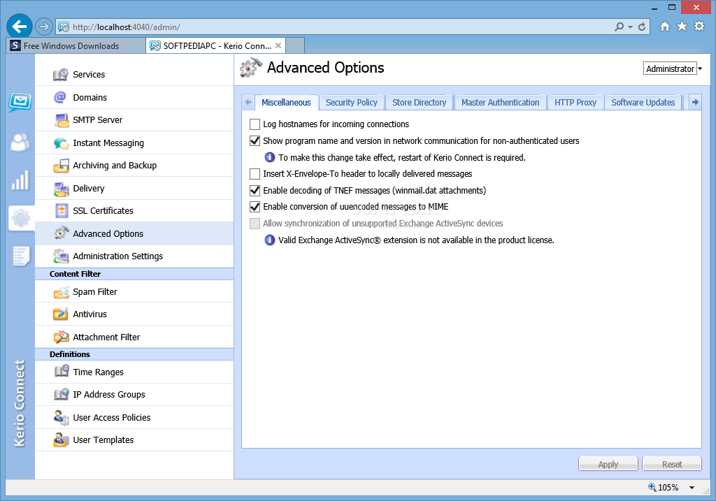Open the Configuration gear section in left rail

20,218
